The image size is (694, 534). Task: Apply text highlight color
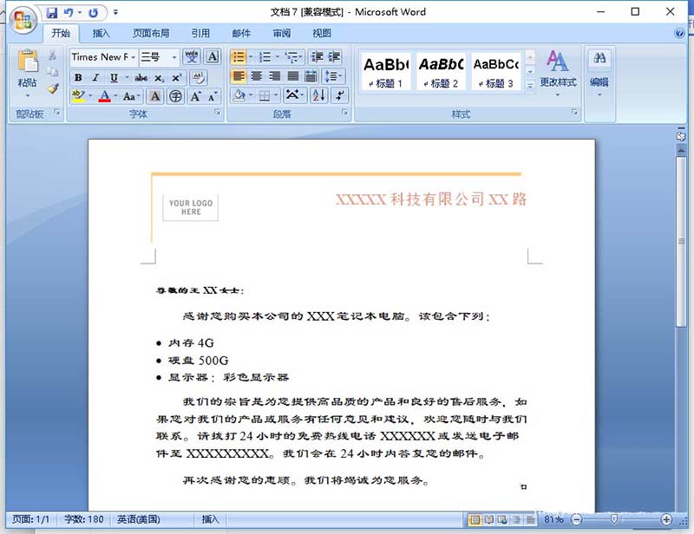pos(78,96)
